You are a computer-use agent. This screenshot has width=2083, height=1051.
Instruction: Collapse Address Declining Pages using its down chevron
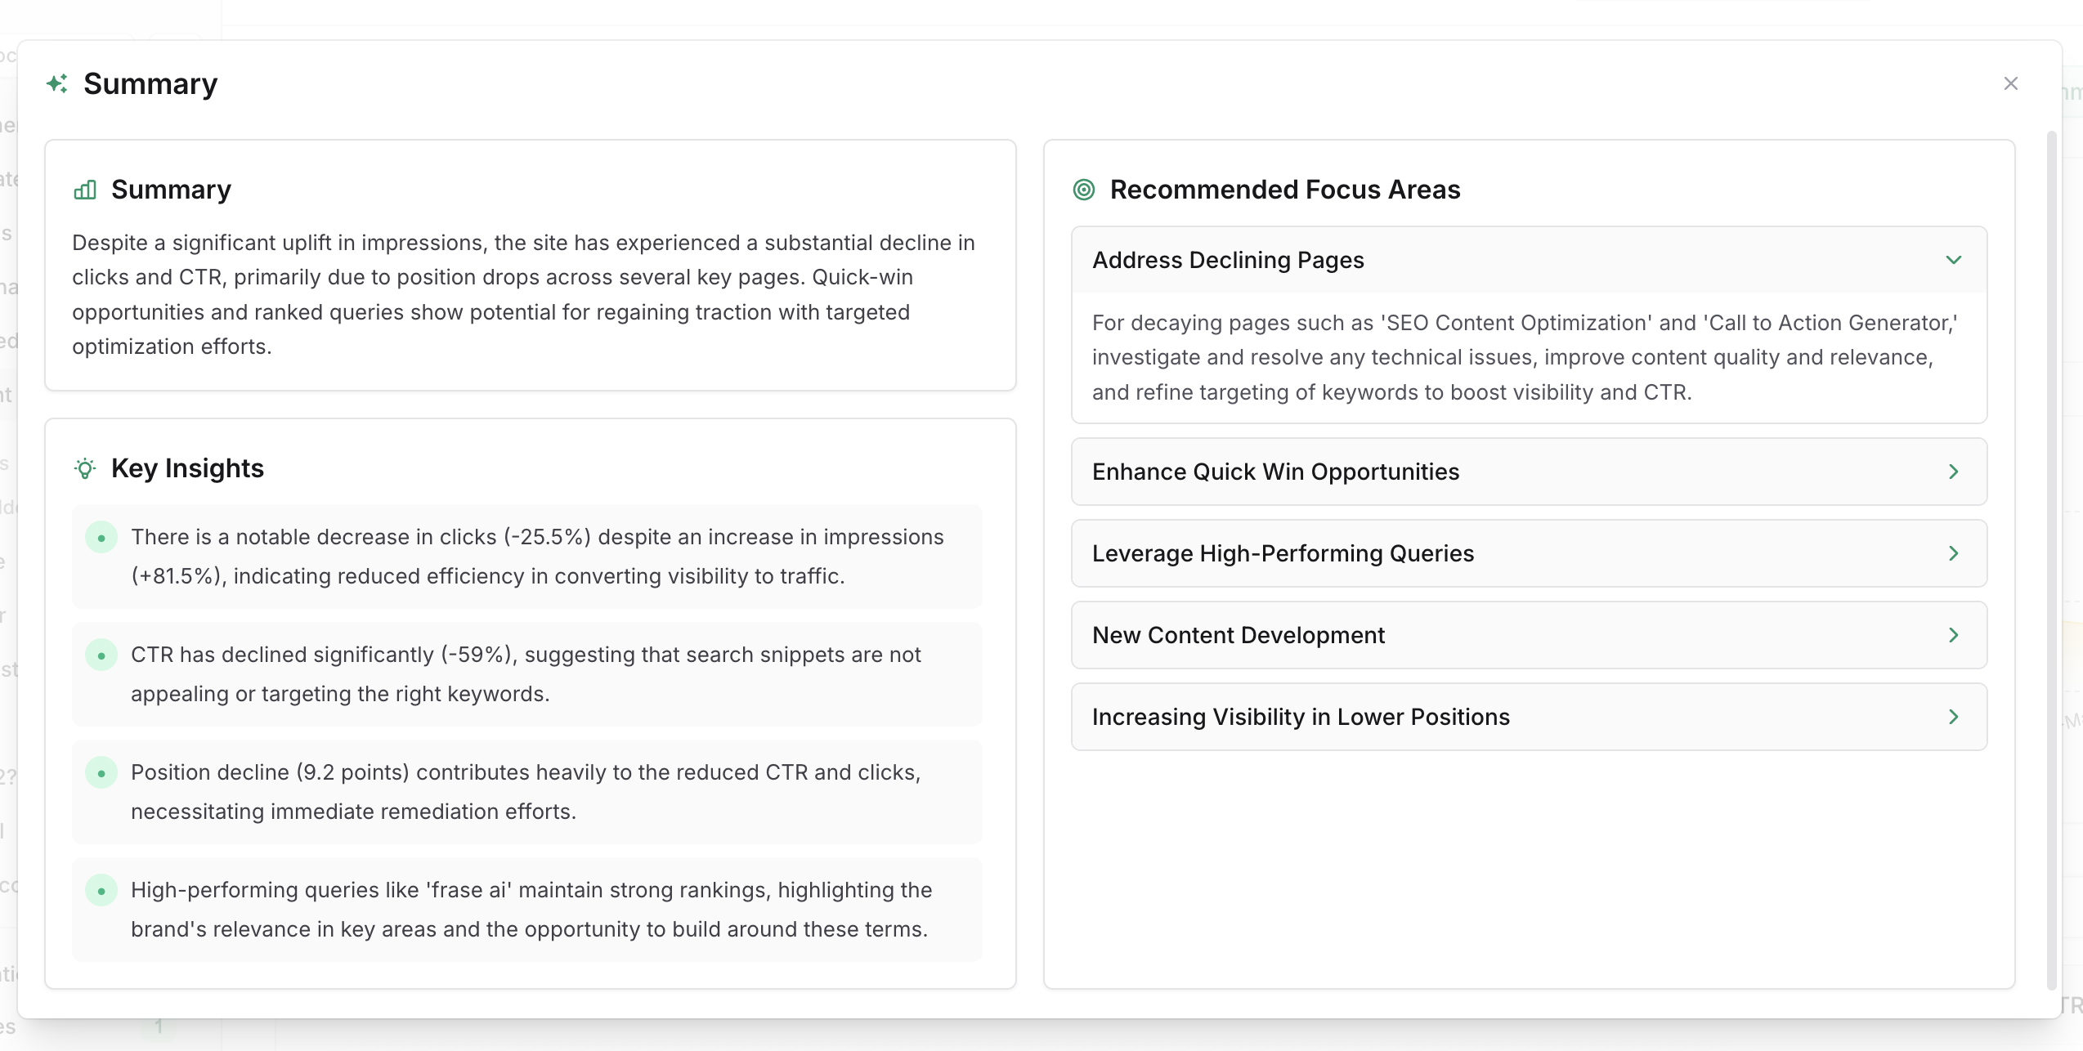click(1954, 260)
